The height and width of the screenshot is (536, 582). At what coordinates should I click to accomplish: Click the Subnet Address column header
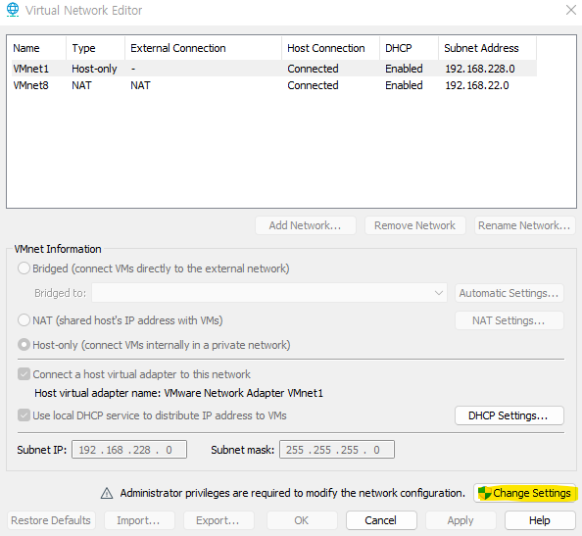click(487, 48)
